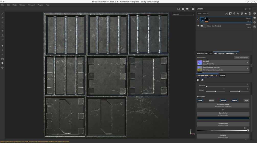The width and height of the screenshot is (257, 143).
Task: Toggle the nrm material channel
Action: pos(246,101)
